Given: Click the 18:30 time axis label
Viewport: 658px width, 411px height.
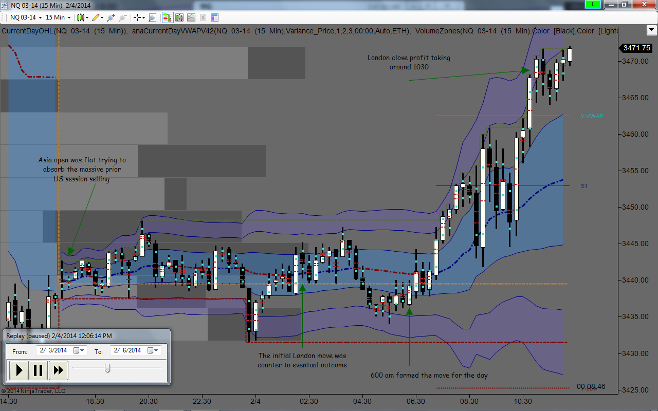Looking at the screenshot, I should tap(95, 401).
